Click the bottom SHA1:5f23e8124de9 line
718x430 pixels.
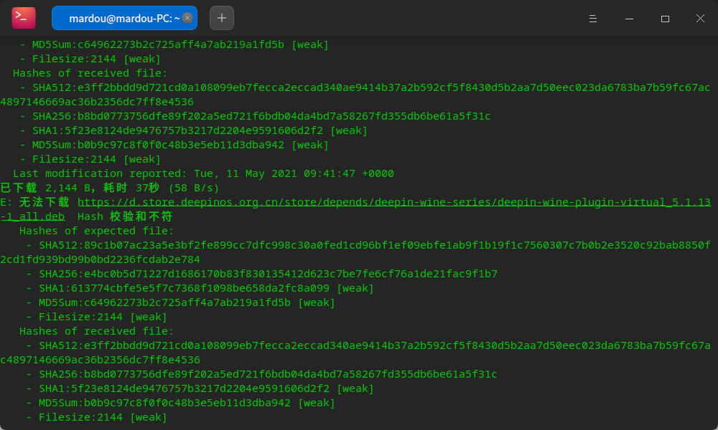(x=200, y=388)
